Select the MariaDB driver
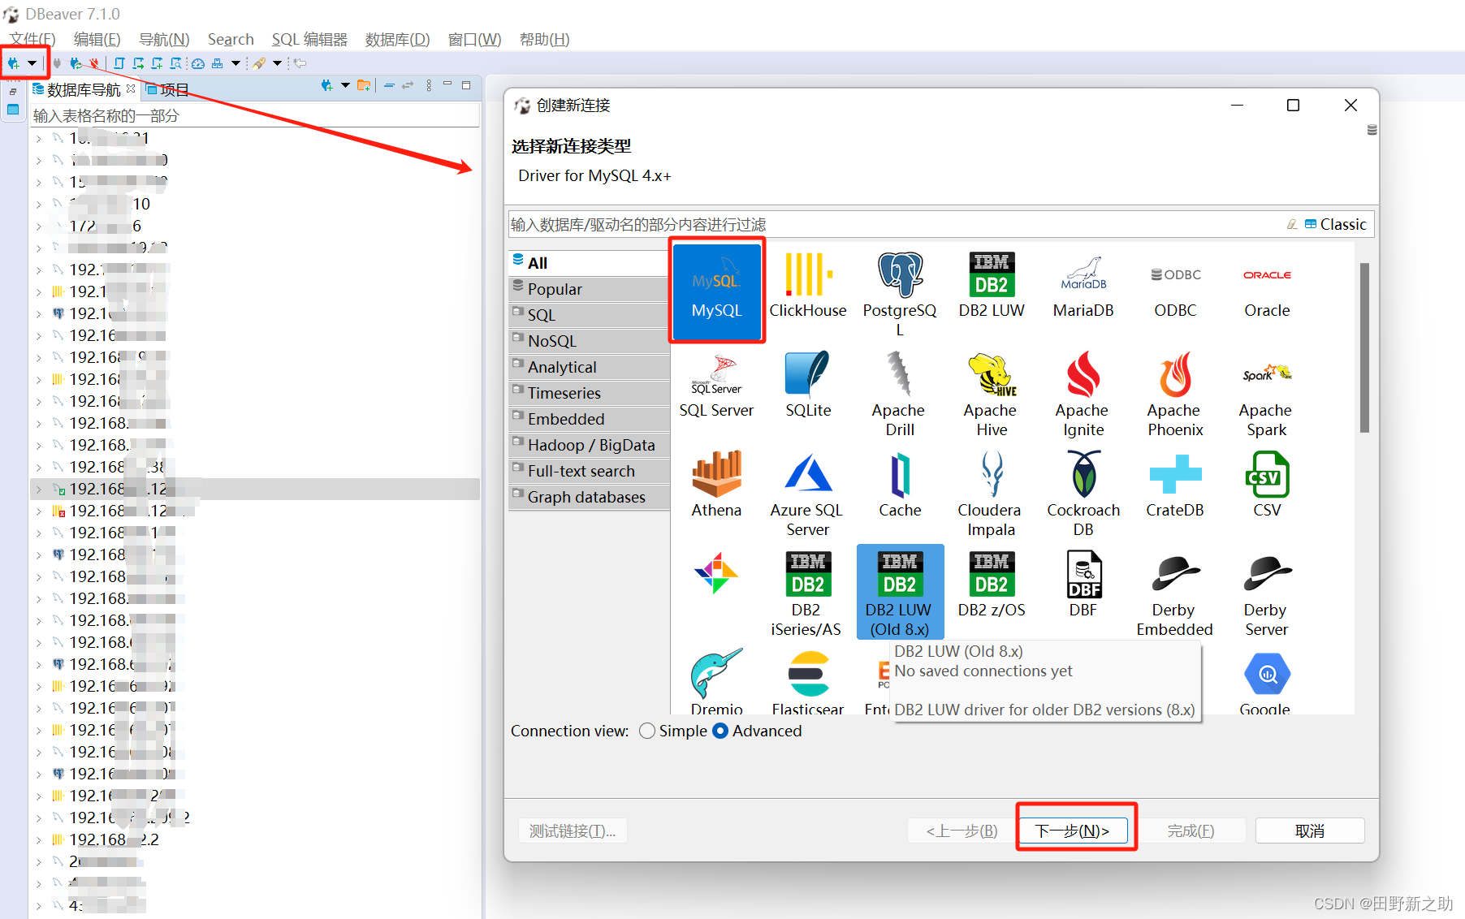The image size is (1465, 919). 1083,286
